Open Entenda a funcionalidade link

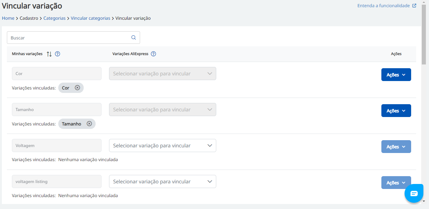point(384,6)
